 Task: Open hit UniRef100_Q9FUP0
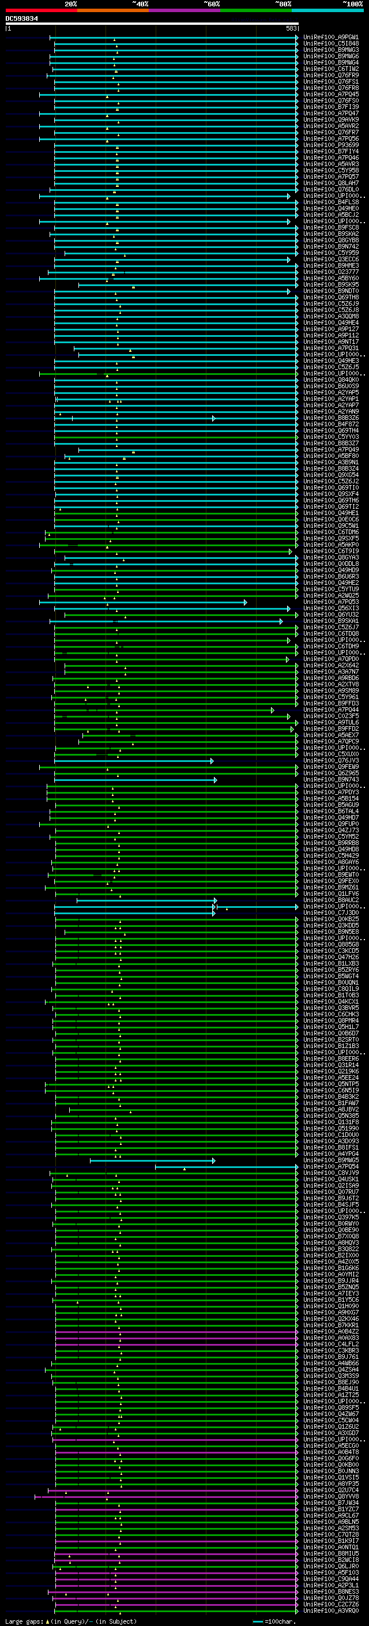[330, 824]
